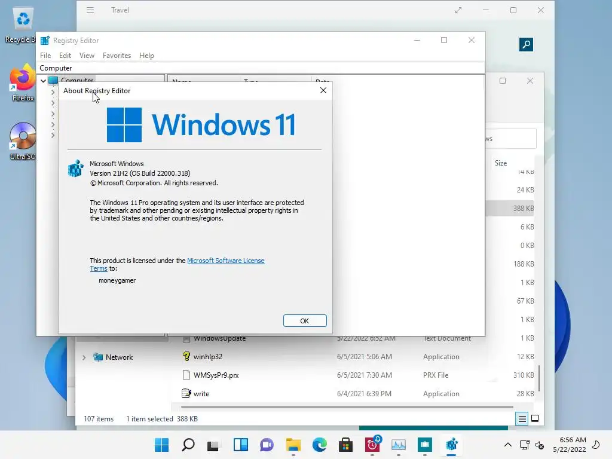Viewport: 612px width, 459px height.
Task: Click the Registry Editor title bar icon
Action: (45, 41)
